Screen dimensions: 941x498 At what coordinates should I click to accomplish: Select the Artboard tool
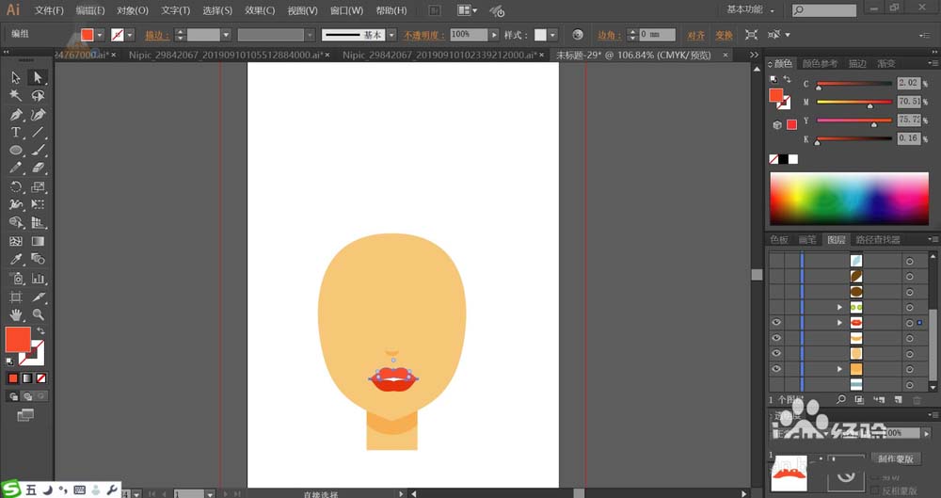point(16,297)
